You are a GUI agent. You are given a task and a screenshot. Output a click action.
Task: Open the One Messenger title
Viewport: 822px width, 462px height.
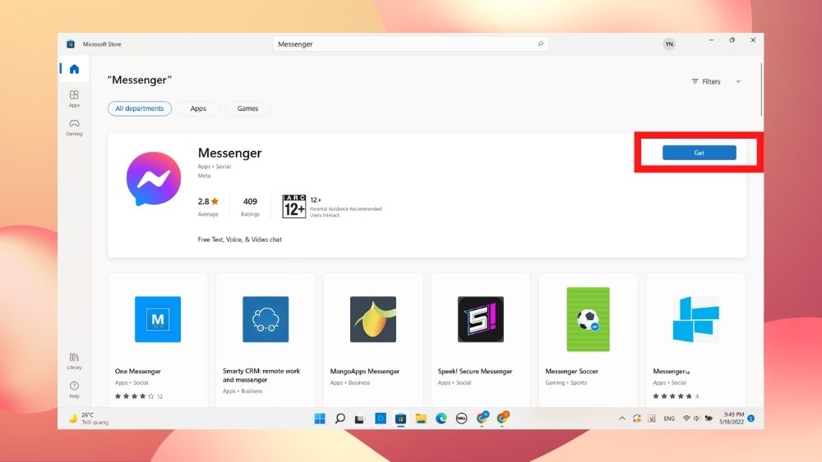138,371
